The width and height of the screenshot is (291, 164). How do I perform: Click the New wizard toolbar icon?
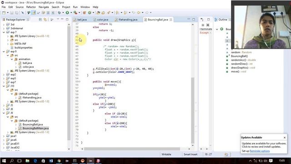(4, 13)
